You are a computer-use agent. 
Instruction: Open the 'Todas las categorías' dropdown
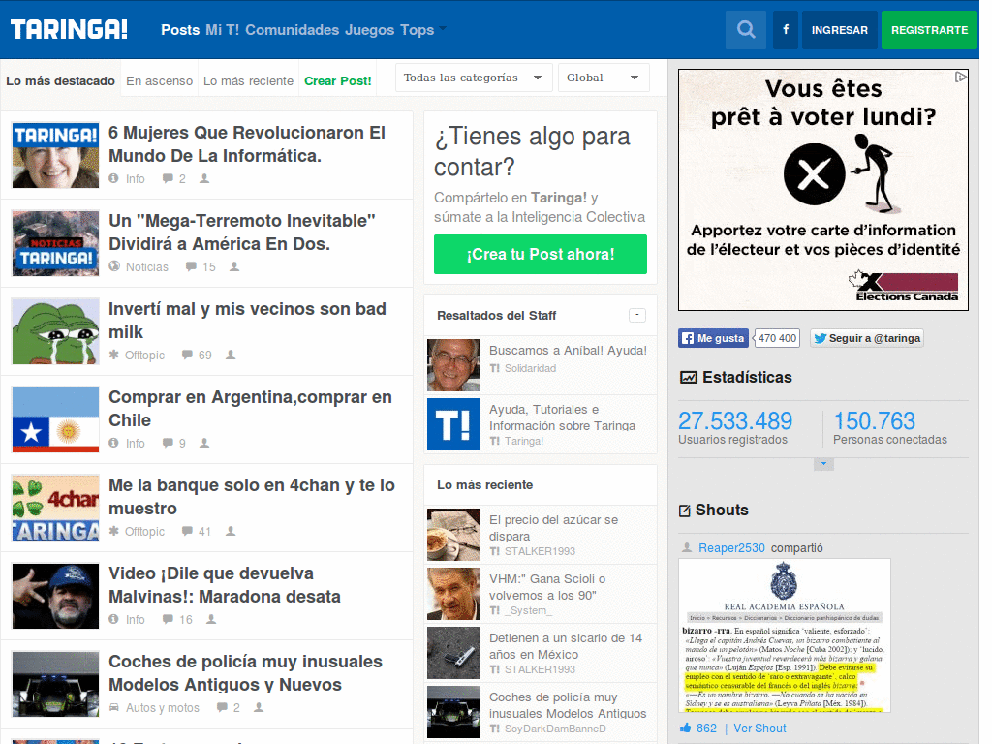point(474,77)
